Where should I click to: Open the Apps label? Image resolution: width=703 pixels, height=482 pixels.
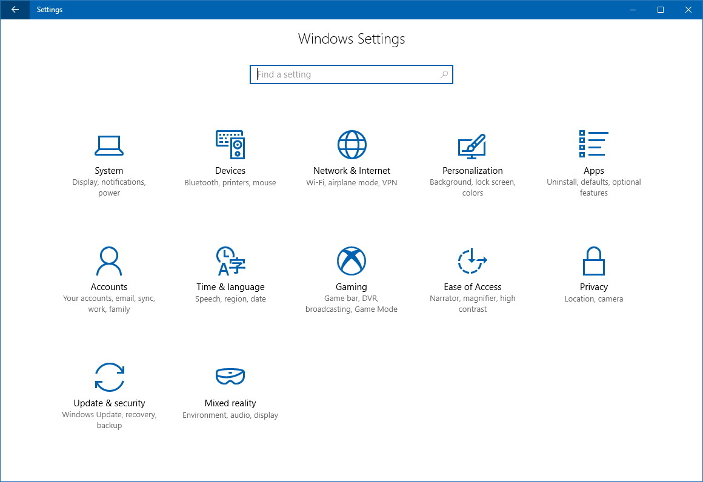[593, 171]
